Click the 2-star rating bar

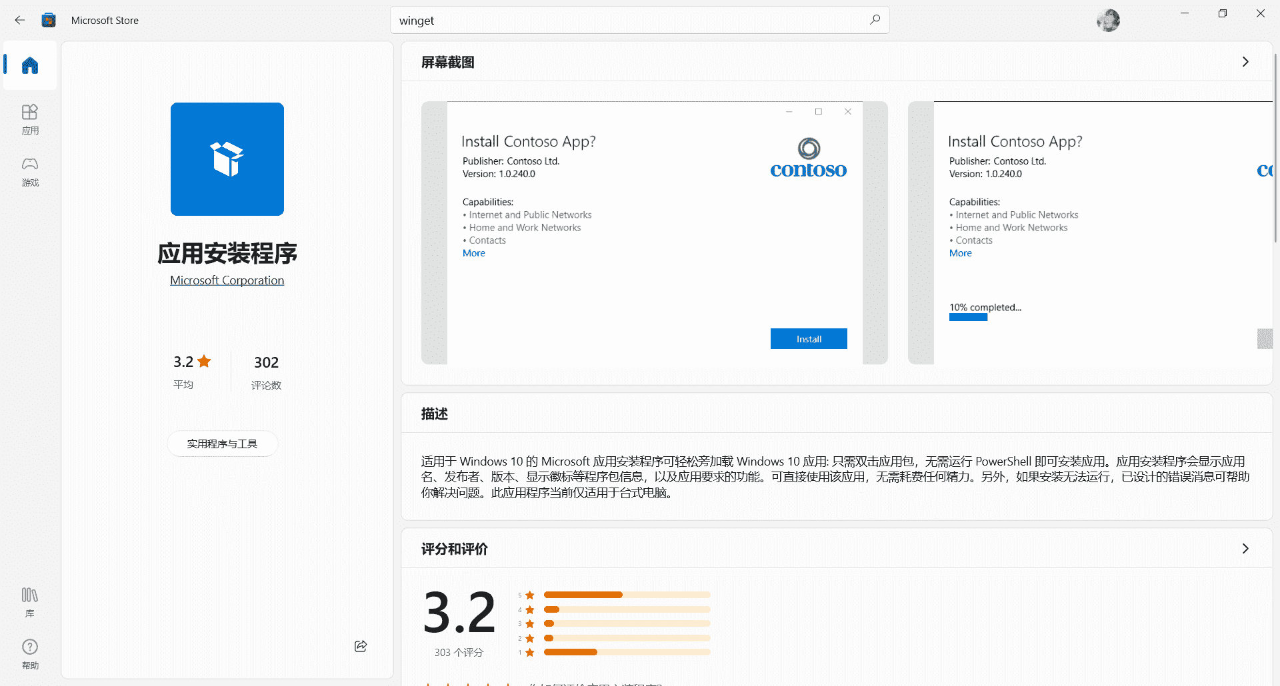(x=627, y=638)
